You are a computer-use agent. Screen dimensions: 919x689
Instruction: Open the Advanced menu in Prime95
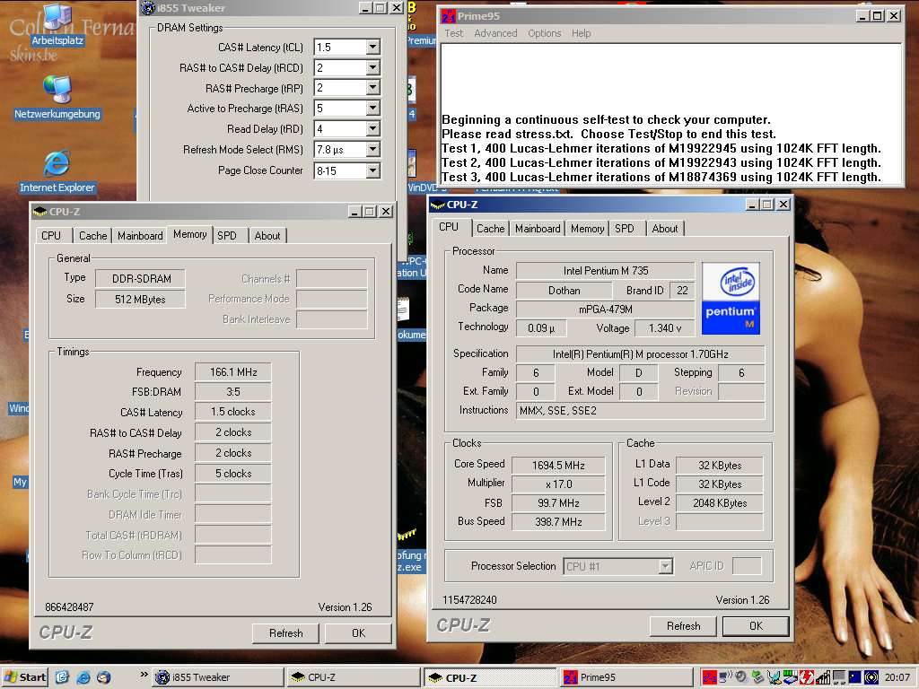point(495,33)
